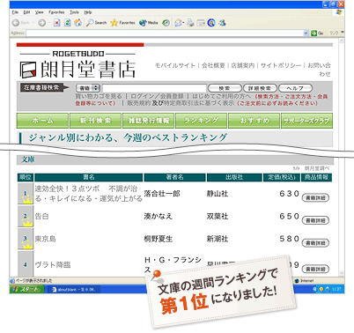
Task: Open the Search toolbar button
Action: (x=96, y=23)
